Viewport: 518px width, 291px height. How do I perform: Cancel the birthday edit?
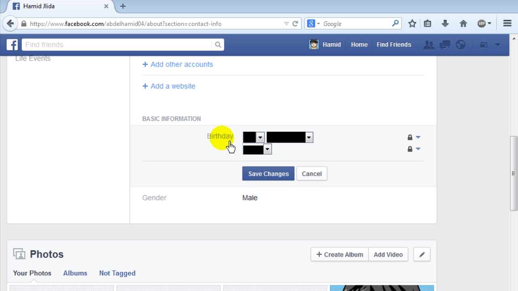coord(312,174)
